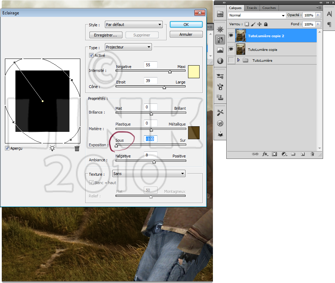Switch to the Couches tab
Screen dimensions: 335x283
coord(269,8)
